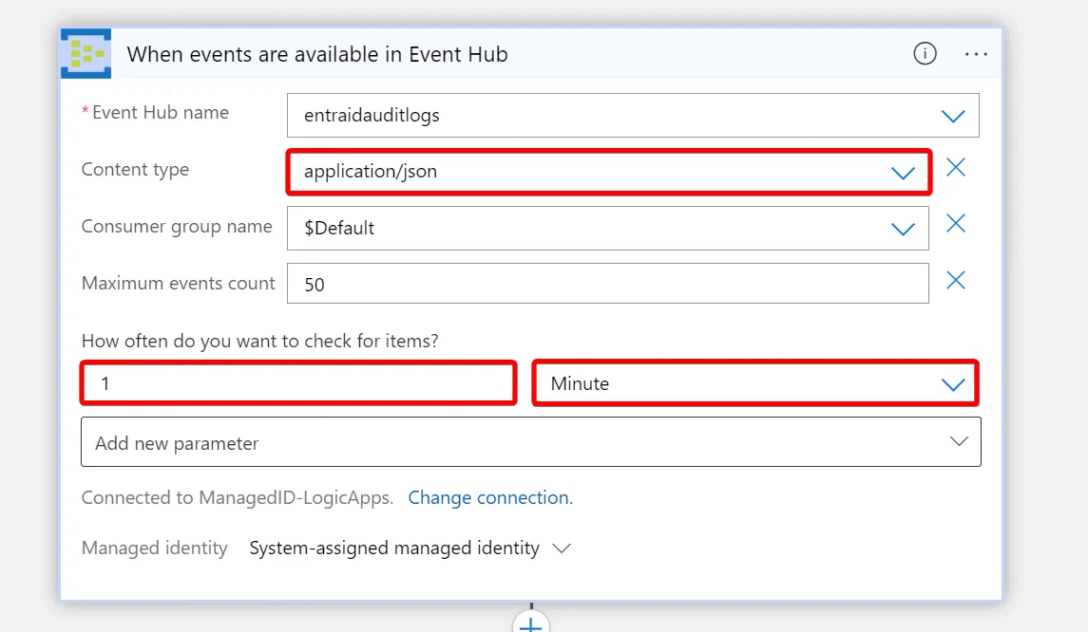Click the 'Content type' label
The height and width of the screenshot is (632, 1088).
coord(135,170)
